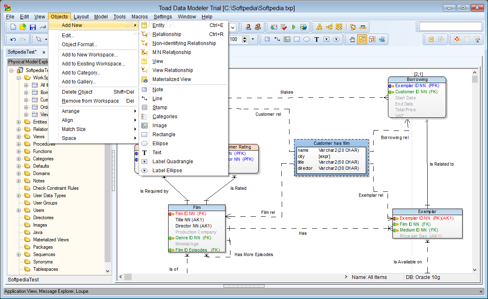This screenshot has height=299, width=488.
Task: Open the Layout menu
Action: tap(81, 16)
